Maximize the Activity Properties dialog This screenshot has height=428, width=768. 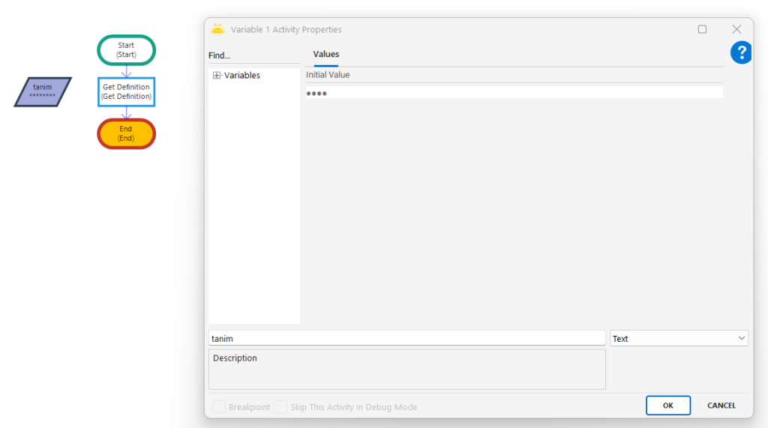click(x=702, y=29)
